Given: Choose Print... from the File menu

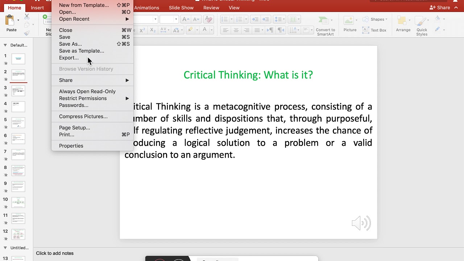Looking at the screenshot, I should pyautogui.click(x=67, y=134).
